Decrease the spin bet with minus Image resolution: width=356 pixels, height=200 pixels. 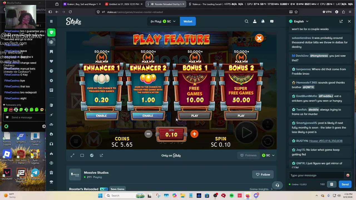pos(149,134)
